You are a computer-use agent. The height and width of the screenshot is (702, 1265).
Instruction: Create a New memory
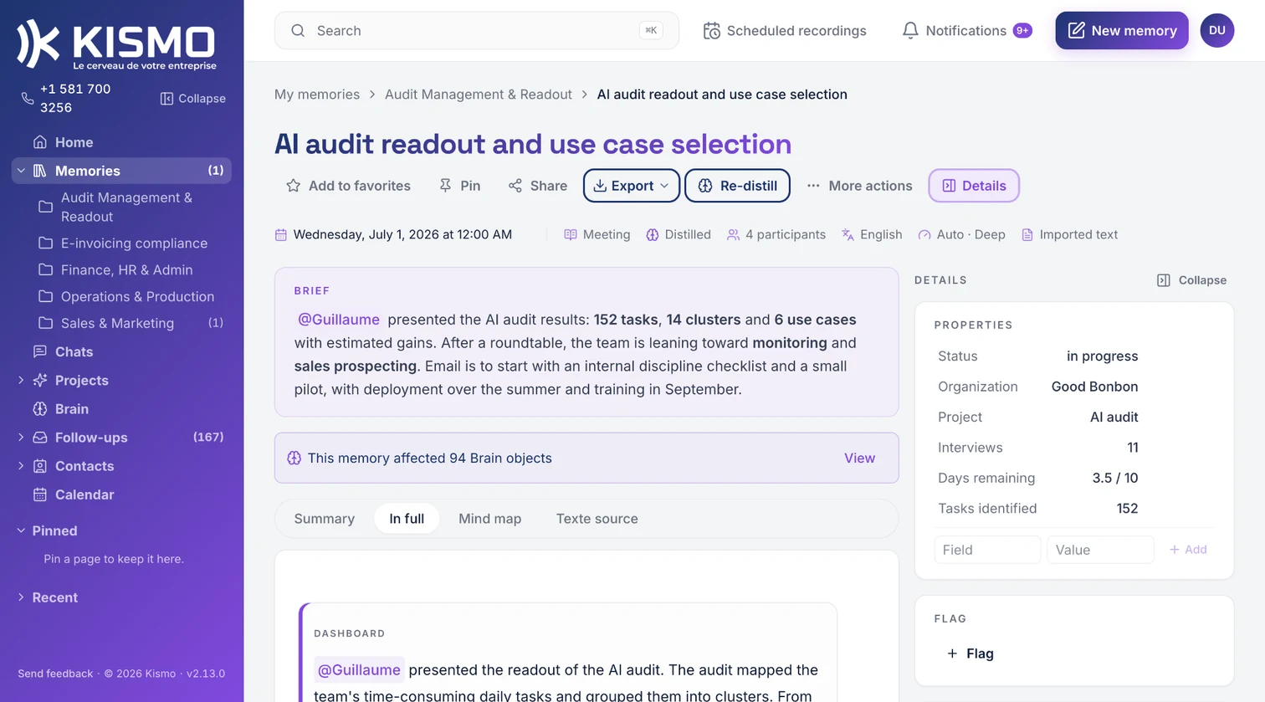1122,31
